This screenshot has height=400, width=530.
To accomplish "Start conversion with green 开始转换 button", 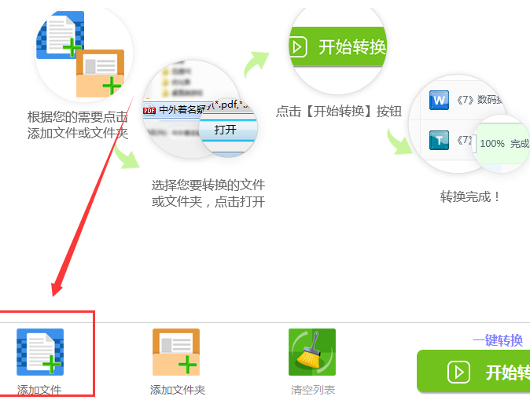I will (473, 371).
